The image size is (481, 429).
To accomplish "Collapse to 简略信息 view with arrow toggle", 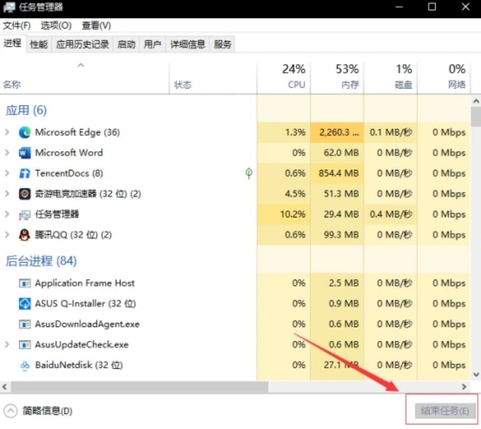I will tap(10, 410).
